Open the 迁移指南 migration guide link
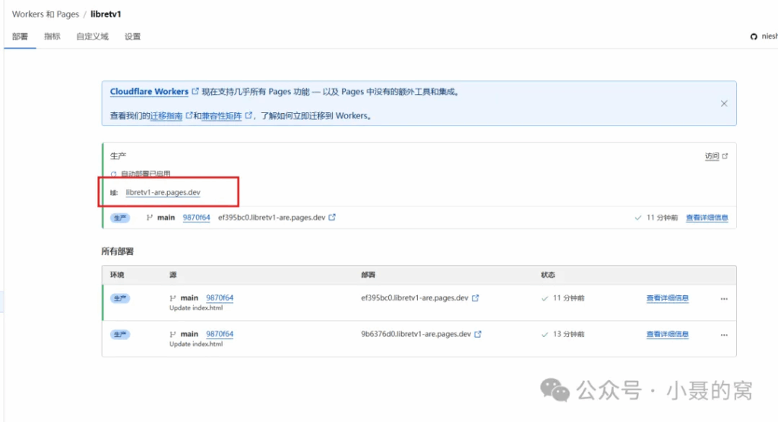The width and height of the screenshot is (778, 422). point(166,115)
